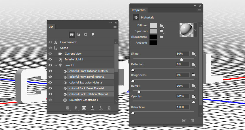Filter 3D panel by lights
Screen dimensions: 245x130
[x=93, y=34]
